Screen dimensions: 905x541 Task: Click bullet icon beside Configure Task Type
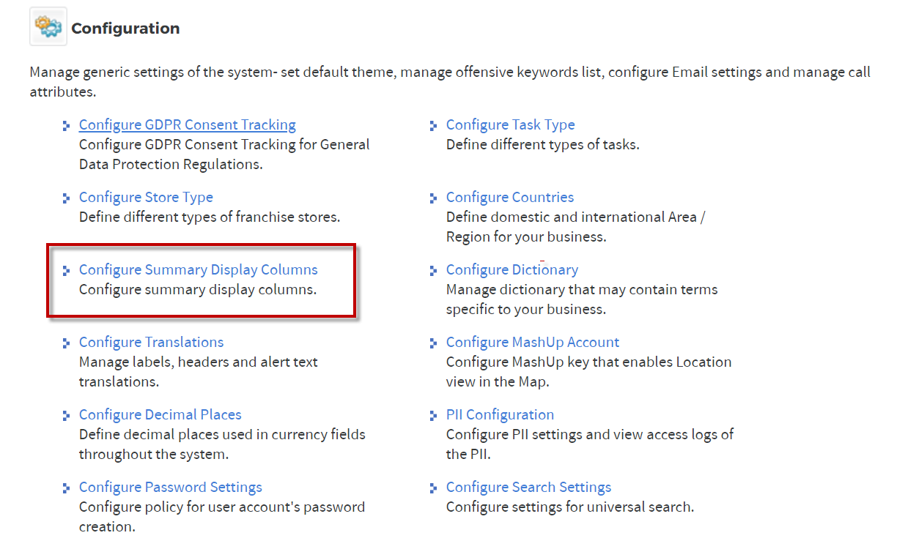coord(434,126)
